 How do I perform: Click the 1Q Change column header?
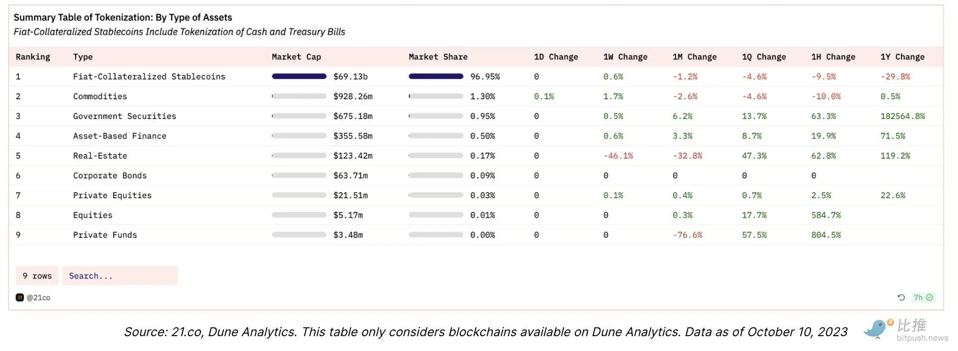764,57
